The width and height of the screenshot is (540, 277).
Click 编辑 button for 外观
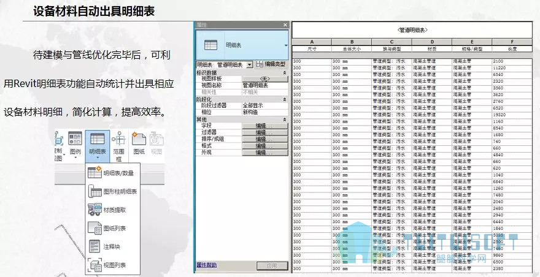point(265,152)
